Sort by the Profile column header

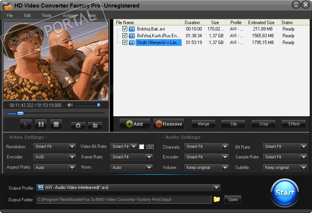click(x=236, y=23)
